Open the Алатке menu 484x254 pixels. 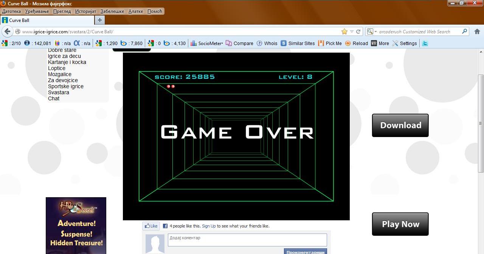pos(136,11)
